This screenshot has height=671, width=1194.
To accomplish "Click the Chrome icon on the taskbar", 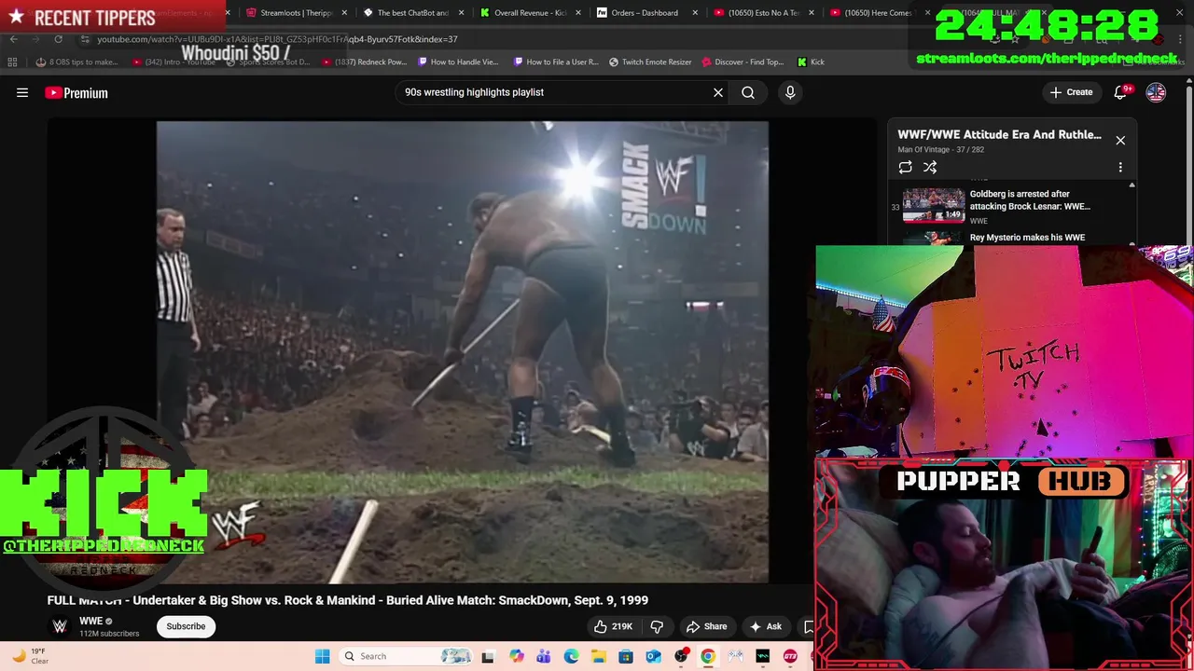I will (x=708, y=656).
